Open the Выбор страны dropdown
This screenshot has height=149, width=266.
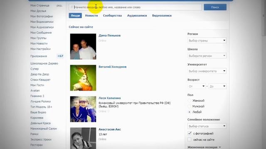[x=207, y=41]
